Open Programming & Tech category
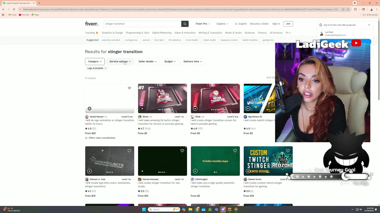380x213 pixels. 137,33
